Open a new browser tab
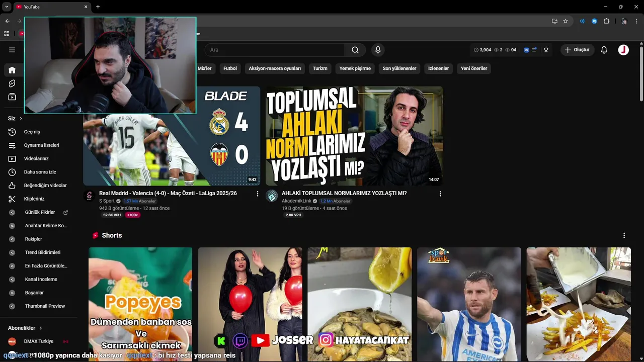This screenshot has height=362, width=644. (98, 7)
